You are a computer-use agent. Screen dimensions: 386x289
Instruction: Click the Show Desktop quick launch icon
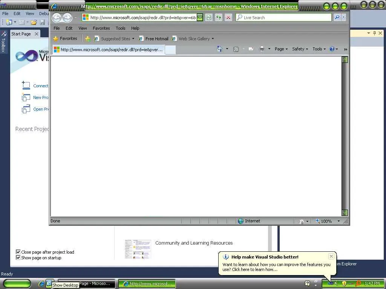click(50, 283)
